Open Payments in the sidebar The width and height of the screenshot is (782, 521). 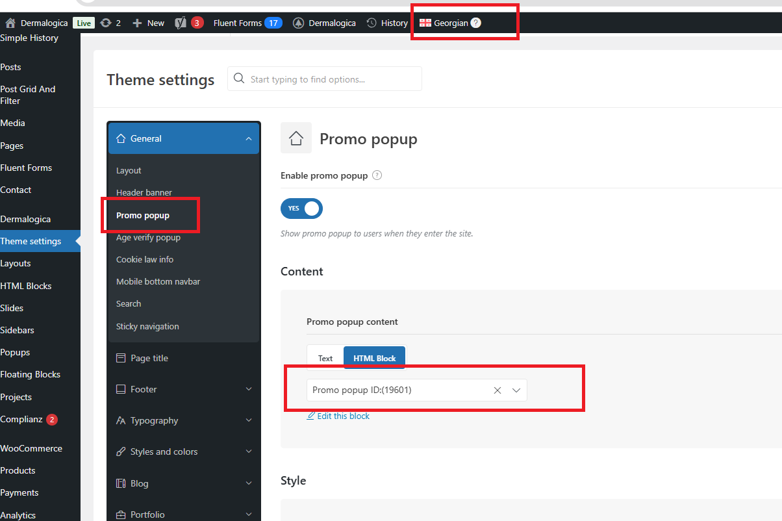[19, 492]
